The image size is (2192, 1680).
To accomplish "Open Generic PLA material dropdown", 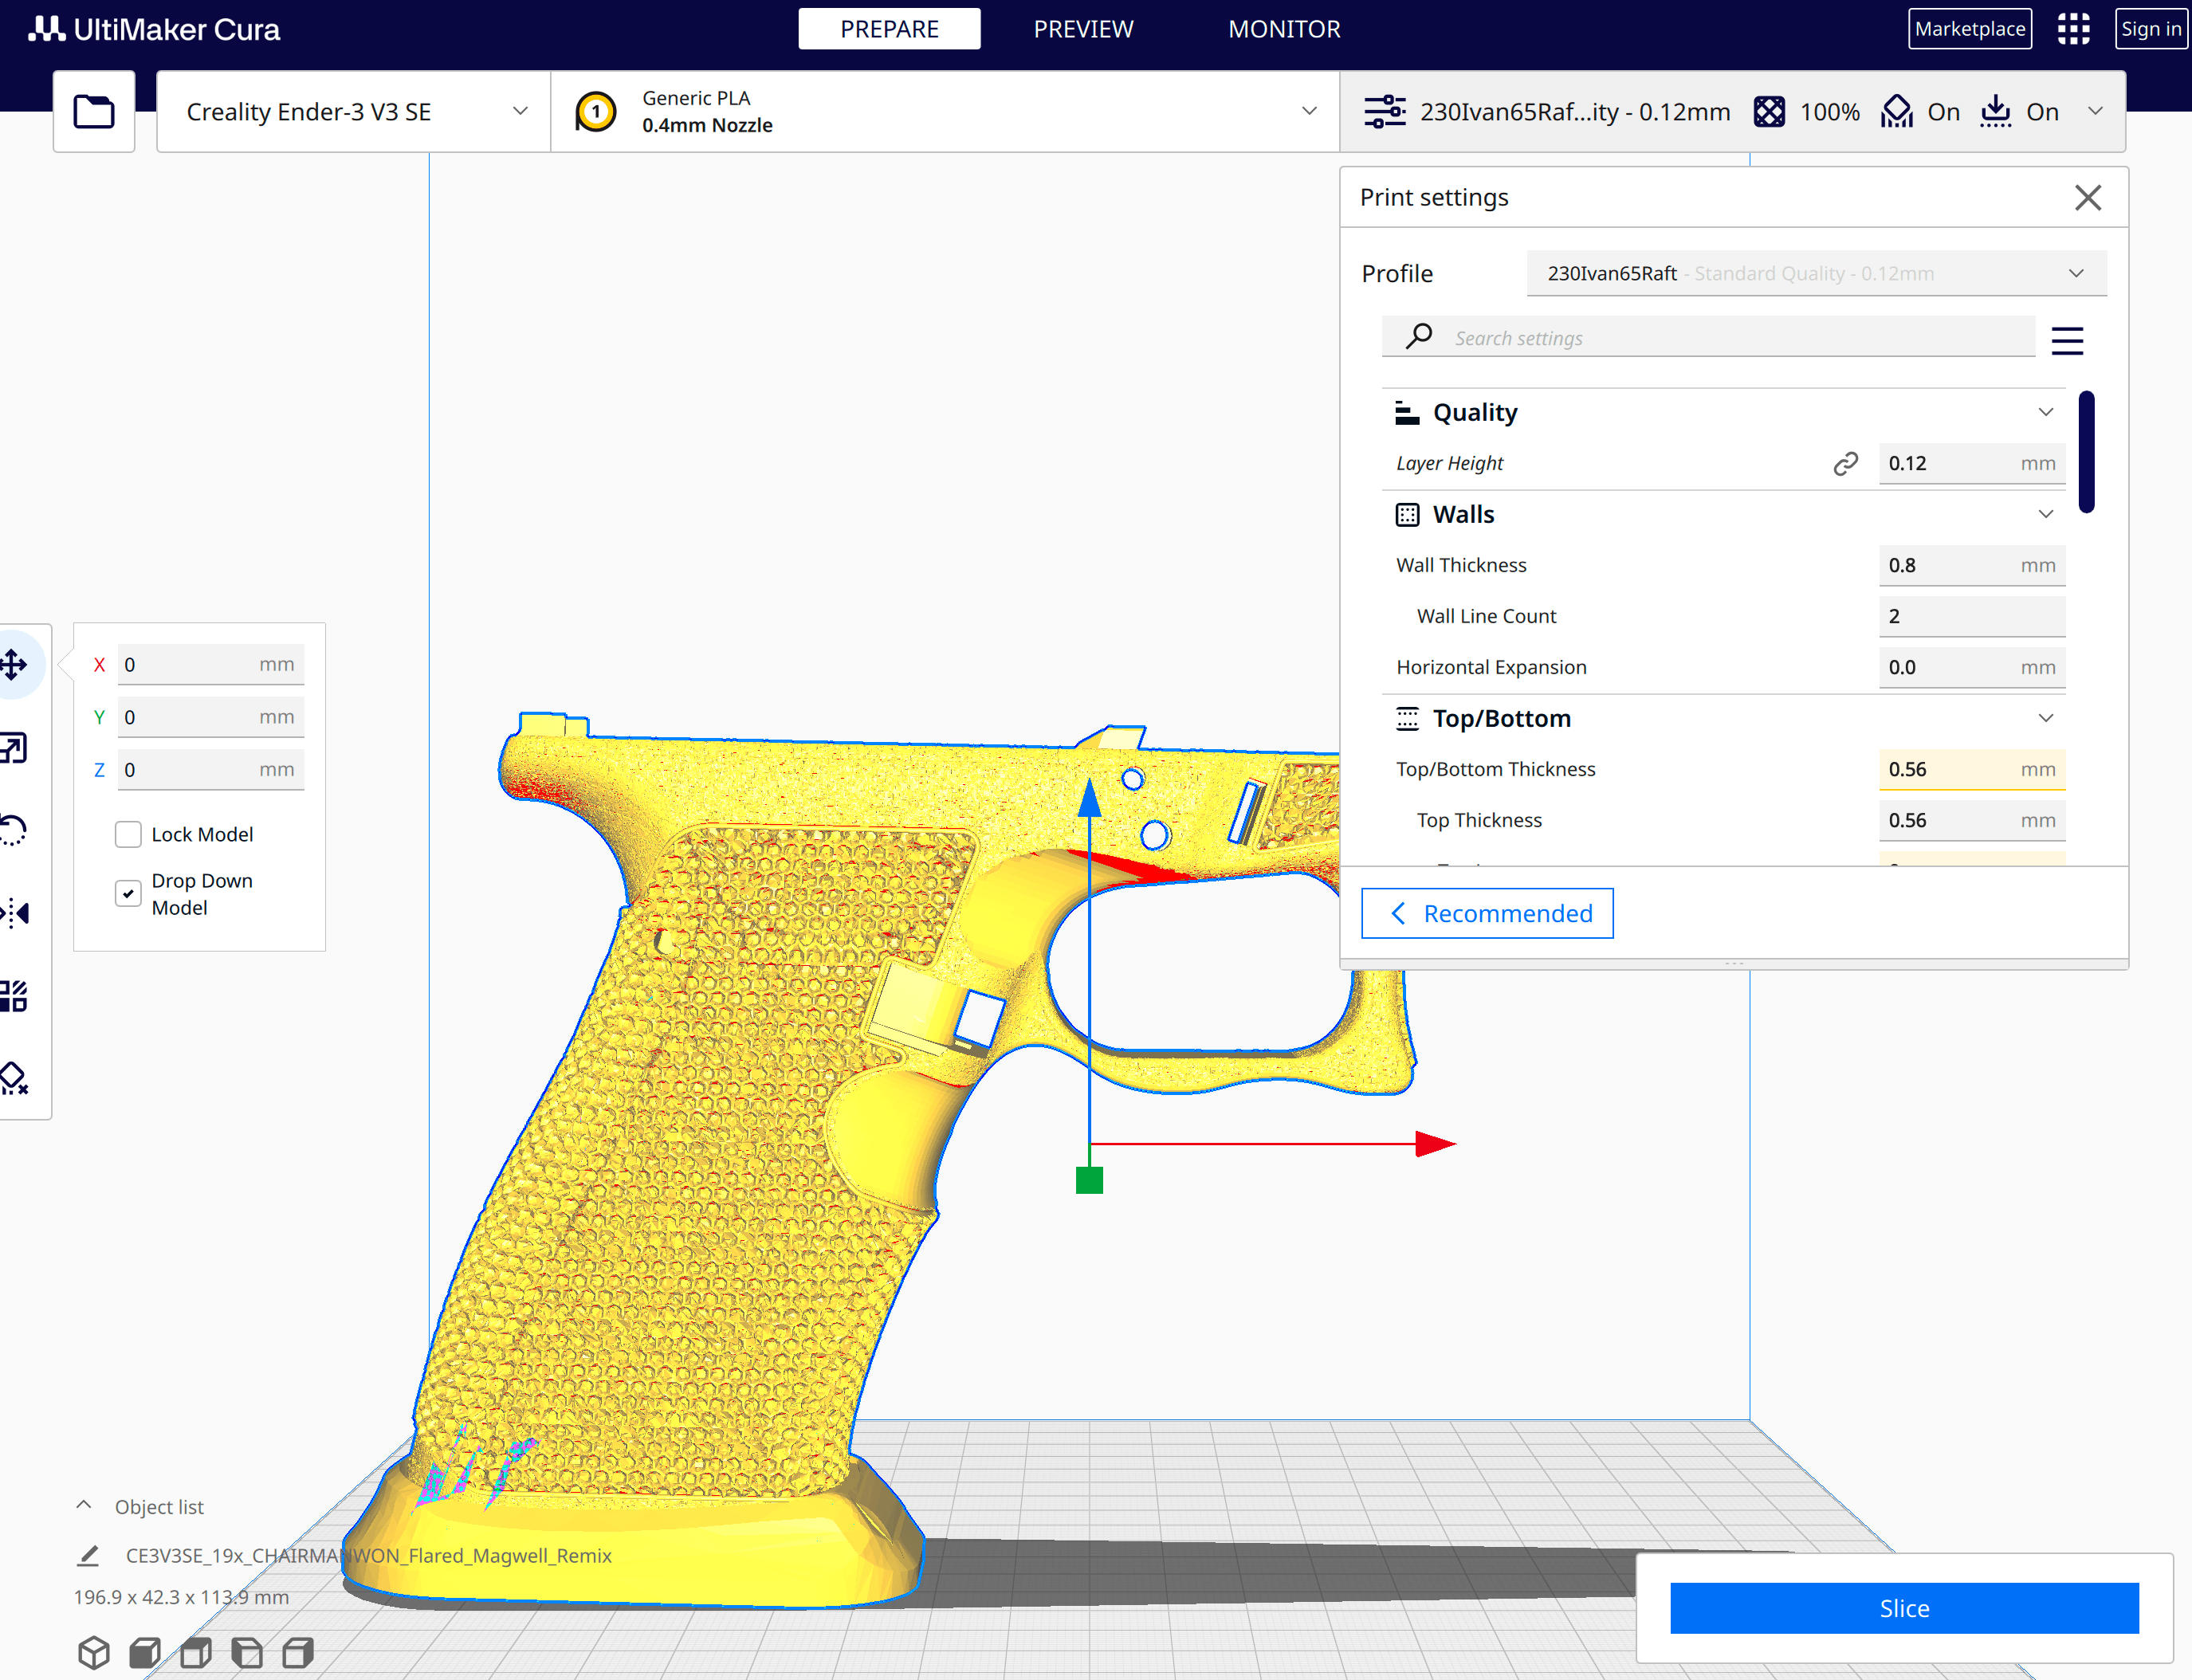I will [945, 111].
